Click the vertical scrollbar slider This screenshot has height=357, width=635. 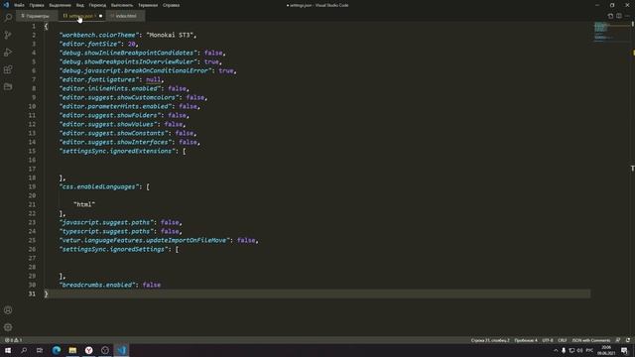coord(633,25)
